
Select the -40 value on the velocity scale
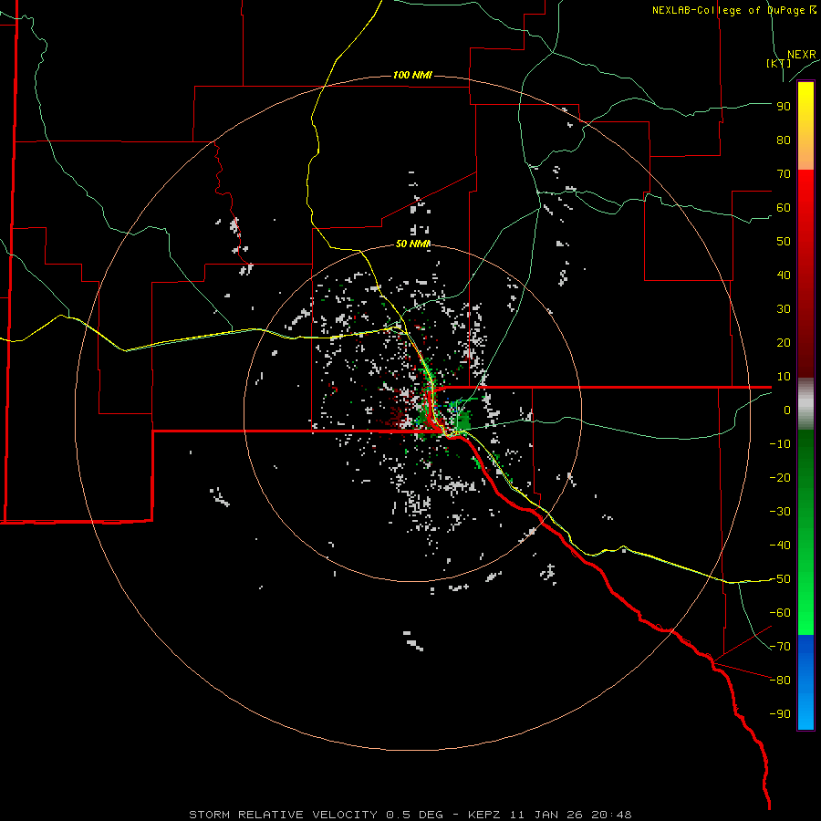780,546
